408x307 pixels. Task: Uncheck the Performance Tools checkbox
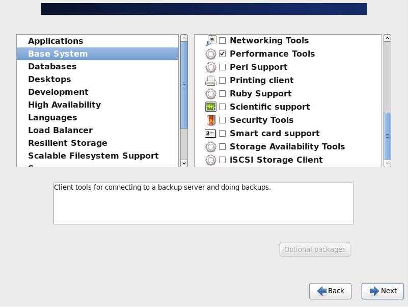[x=222, y=54]
